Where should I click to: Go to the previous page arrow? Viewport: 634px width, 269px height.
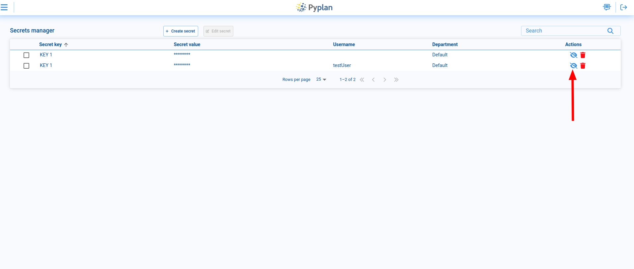tap(373, 80)
